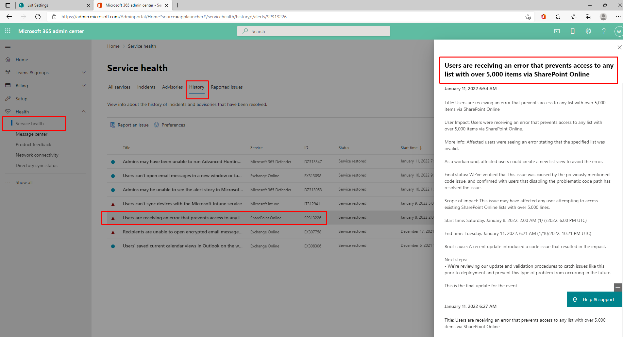Click the hamburger navigation menu icon
The height and width of the screenshot is (337, 623).
8,46
